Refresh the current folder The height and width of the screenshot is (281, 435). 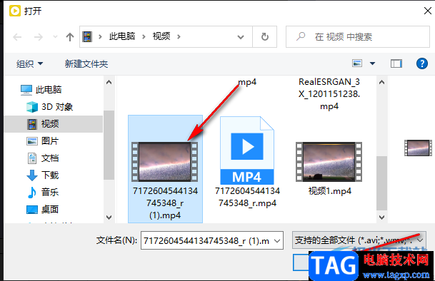tap(265, 37)
